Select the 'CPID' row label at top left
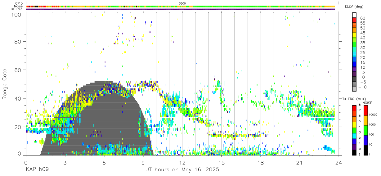The width and height of the screenshot is (381, 176). pos(19,3)
